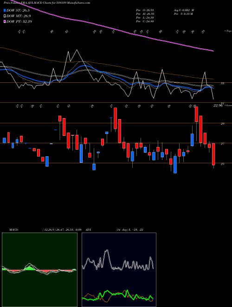The height and width of the screenshot is (307, 232).
Task: Open the green MACD histogram panel
Action: pos(39,270)
